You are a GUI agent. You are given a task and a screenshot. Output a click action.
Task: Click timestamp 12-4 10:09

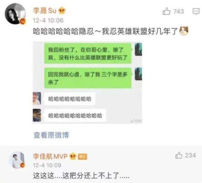click(47, 165)
